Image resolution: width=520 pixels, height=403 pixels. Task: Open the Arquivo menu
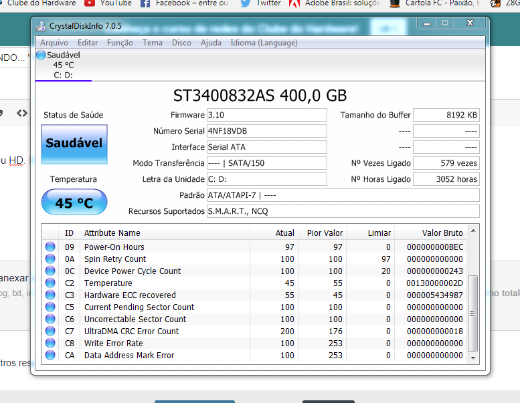(54, 43)
